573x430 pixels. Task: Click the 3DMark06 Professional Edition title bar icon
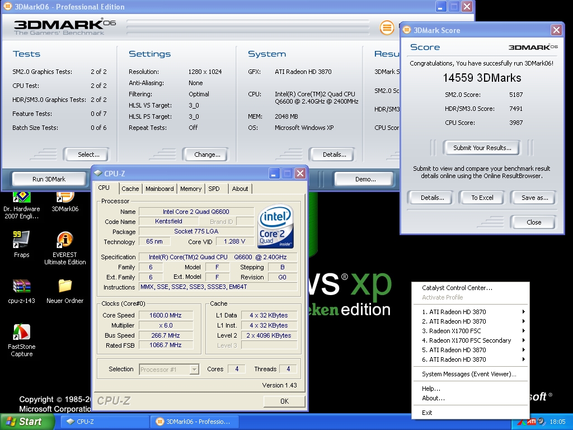point(7,7)
